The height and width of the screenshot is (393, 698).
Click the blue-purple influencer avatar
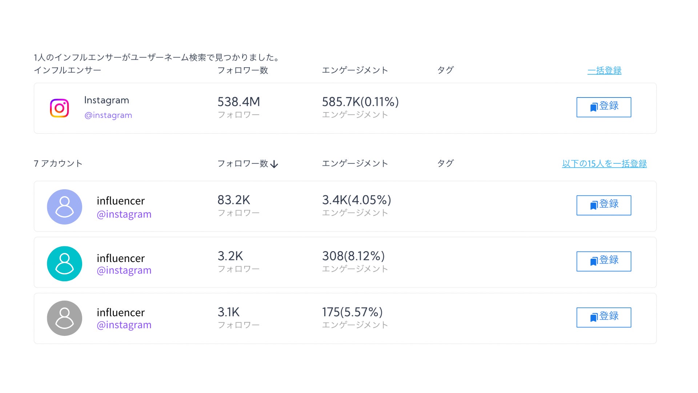[64, 207]
